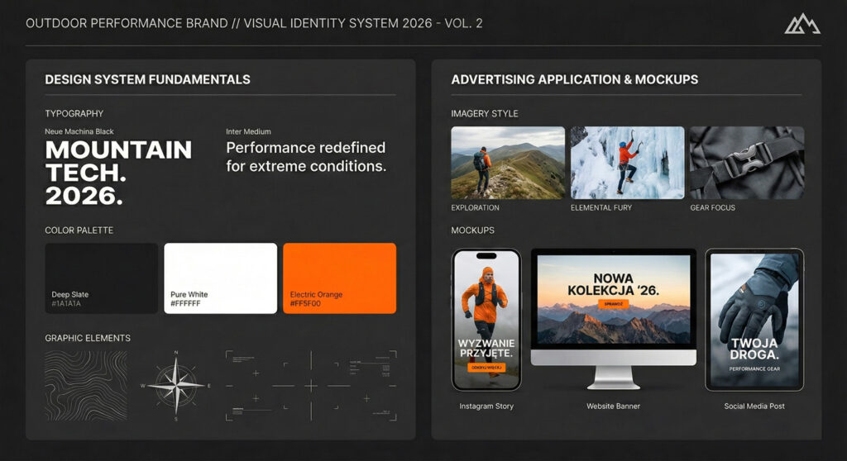Open the Elemental Fury ice climbing image

(x=627, y=163)
